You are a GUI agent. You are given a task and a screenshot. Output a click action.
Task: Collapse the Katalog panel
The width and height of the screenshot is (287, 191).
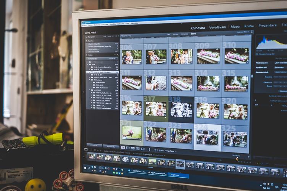(86, 41)
